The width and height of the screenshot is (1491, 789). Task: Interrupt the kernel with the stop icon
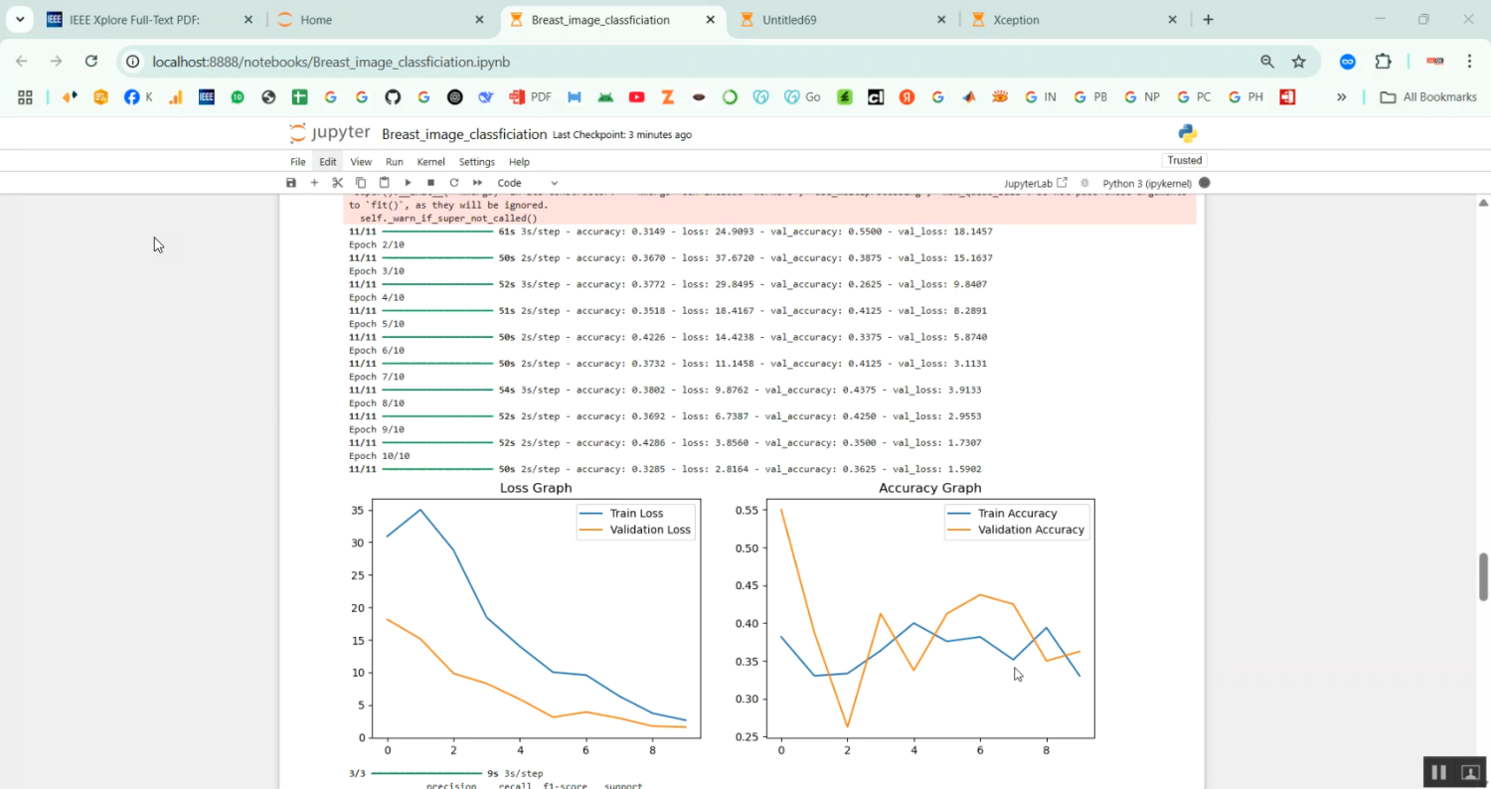click(x=430, y=183)
